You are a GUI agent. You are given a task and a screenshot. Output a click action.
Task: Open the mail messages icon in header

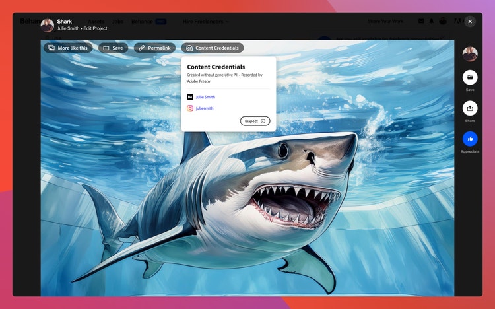[421, 21]
